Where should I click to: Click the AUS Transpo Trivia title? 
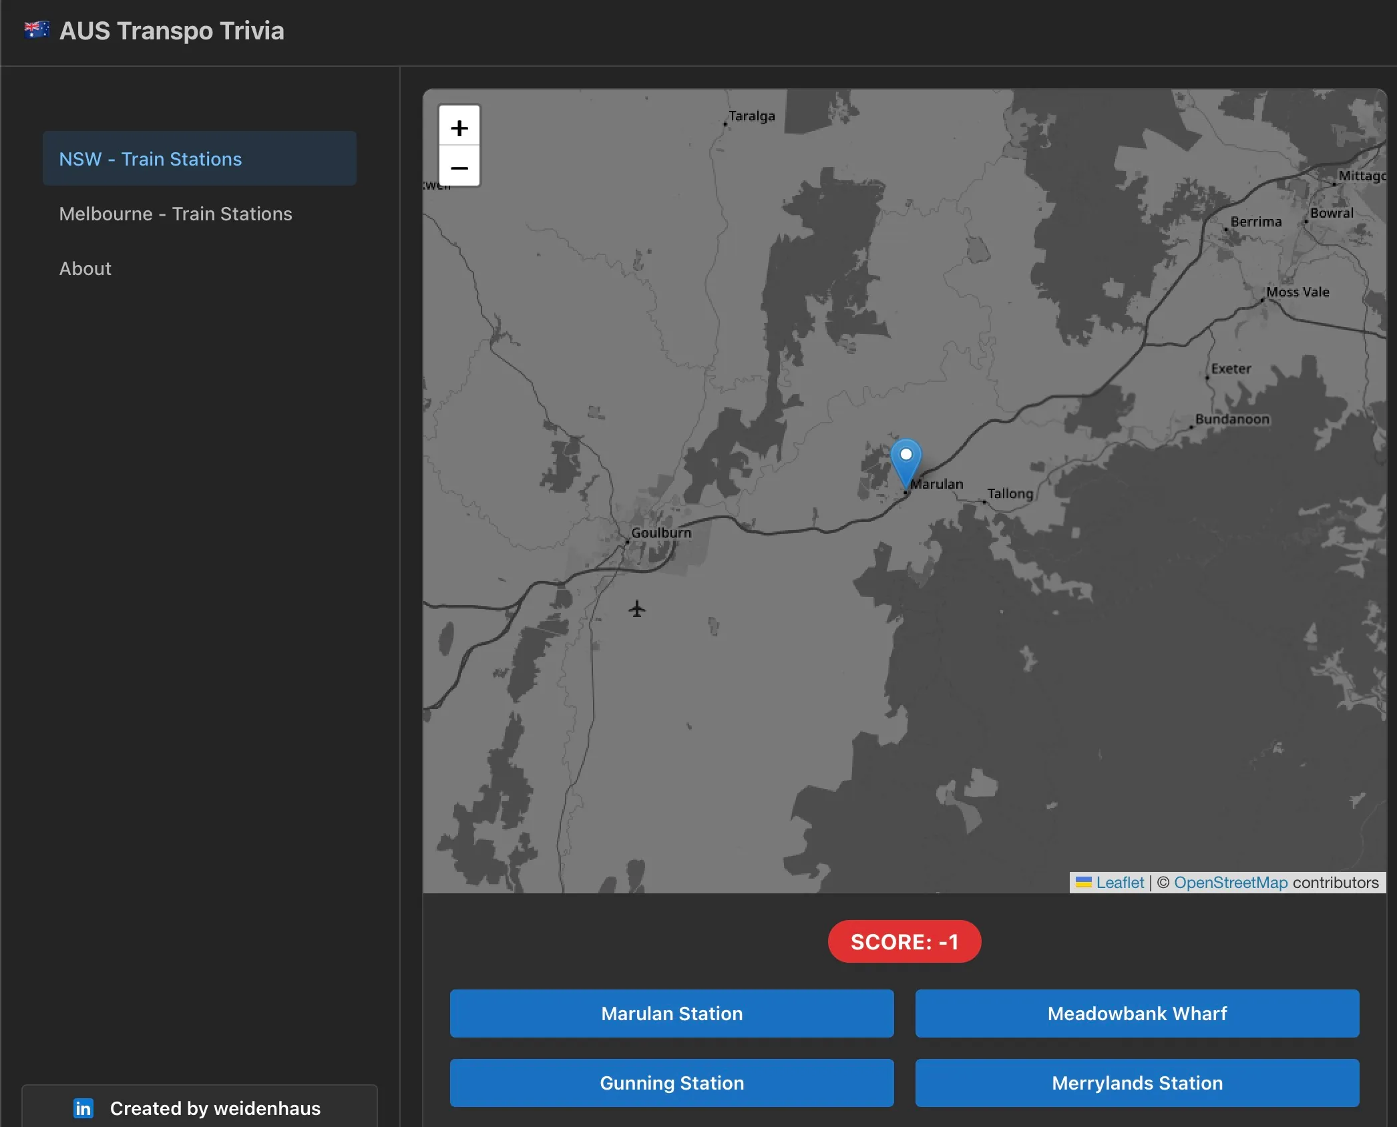click(x=172, y=31)
